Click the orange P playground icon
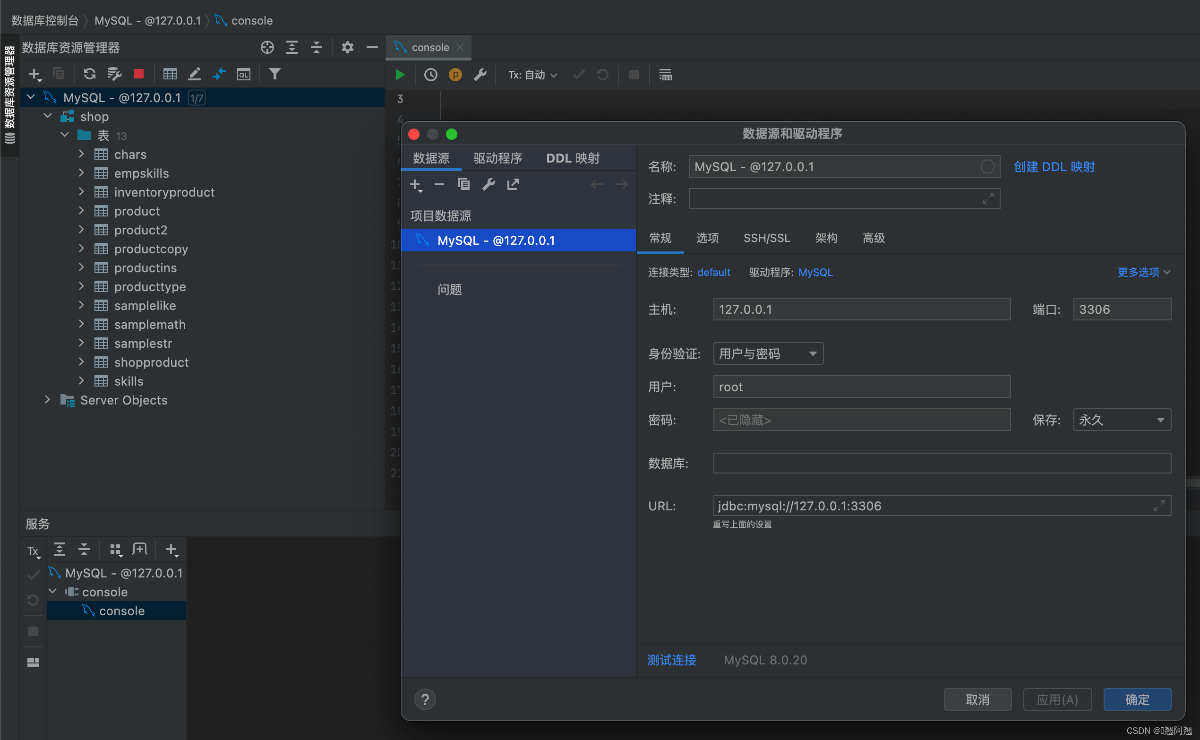This screenshot has height=740, width=1200. coord(455,75)
